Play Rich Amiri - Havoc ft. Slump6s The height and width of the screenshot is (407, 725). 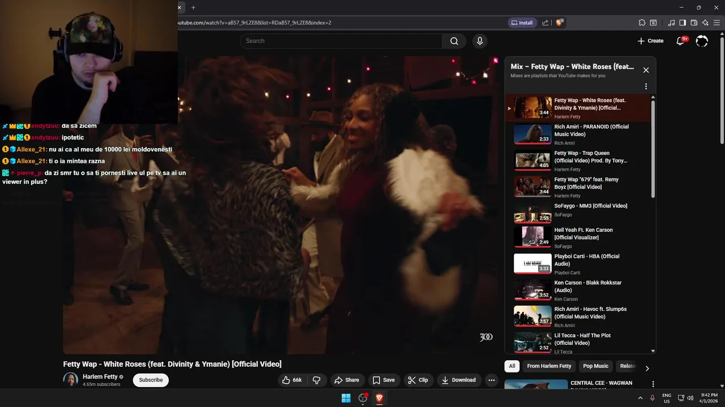pos(579,317)
